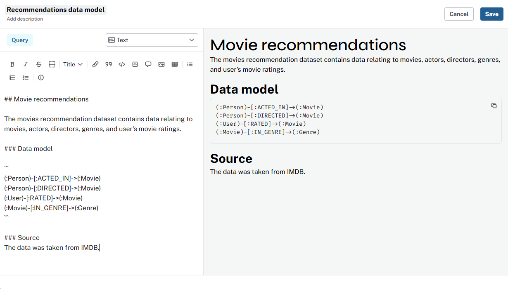Viewport: 508px width, 289px height.
Task: Select the Query tab
Action: tap(20, 40)
